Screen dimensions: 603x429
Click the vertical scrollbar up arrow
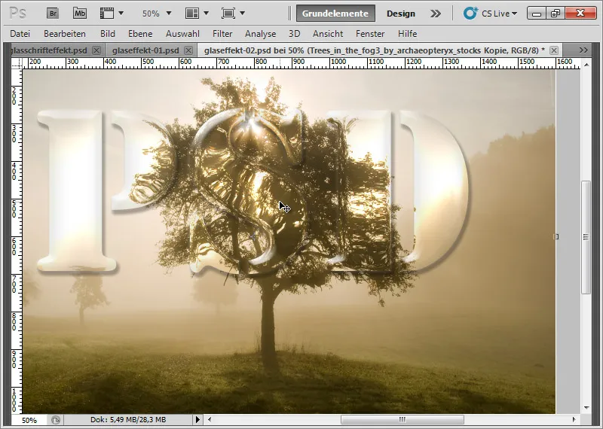586,65
